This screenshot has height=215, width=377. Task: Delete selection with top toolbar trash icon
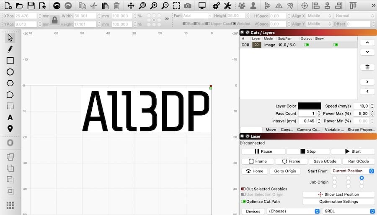[116, 5]
